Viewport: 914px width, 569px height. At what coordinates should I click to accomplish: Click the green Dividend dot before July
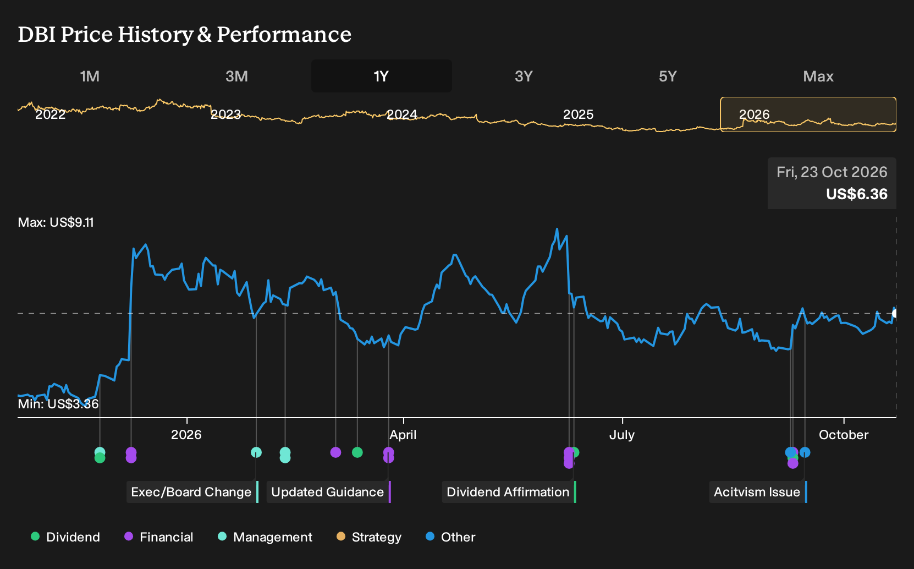pyautogui.click(x=575, y=452)
